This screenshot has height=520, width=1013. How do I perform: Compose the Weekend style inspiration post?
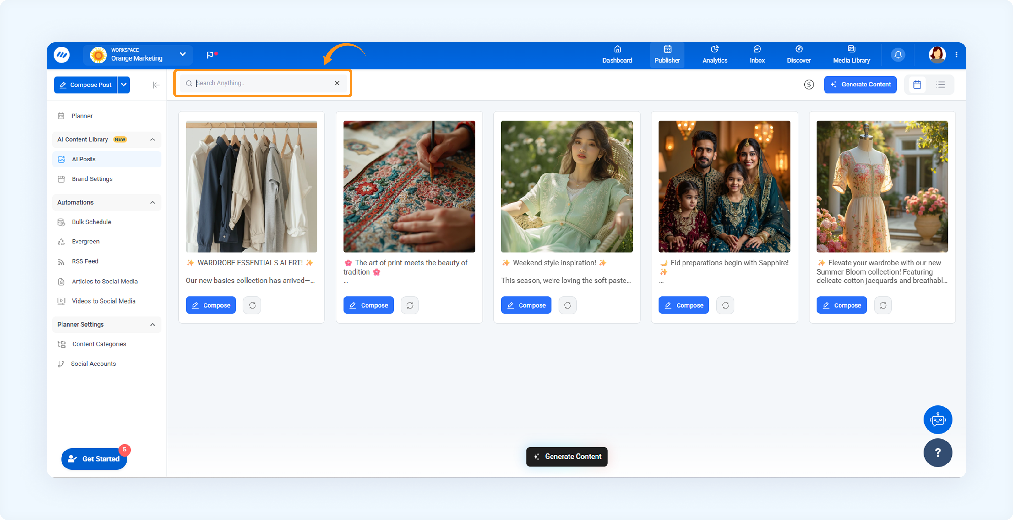click(x=526, y=305)
